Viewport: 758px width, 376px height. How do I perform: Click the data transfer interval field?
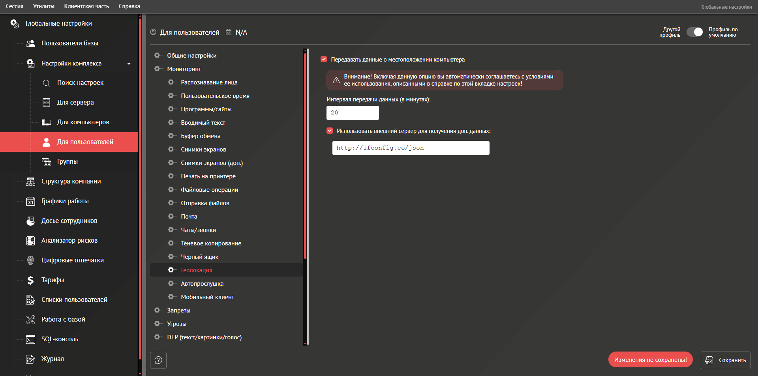352,113
